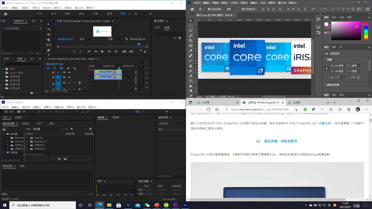Viewport: 372px width, 209px height.
Task: Click flip horizontal icon in Photoshop Properties
Action: pos(353,77)
